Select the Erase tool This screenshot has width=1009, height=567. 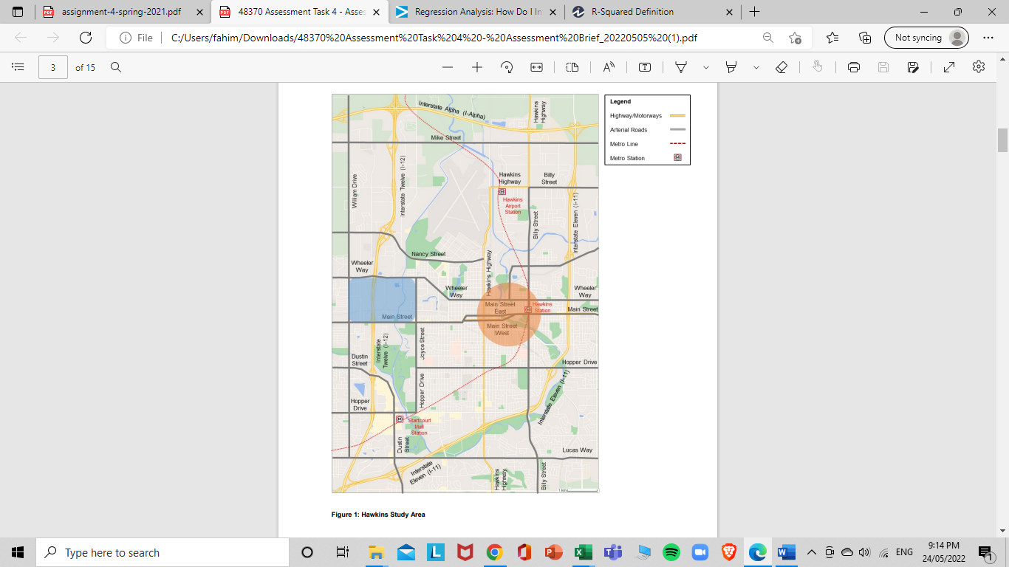(x=781, y=67)
